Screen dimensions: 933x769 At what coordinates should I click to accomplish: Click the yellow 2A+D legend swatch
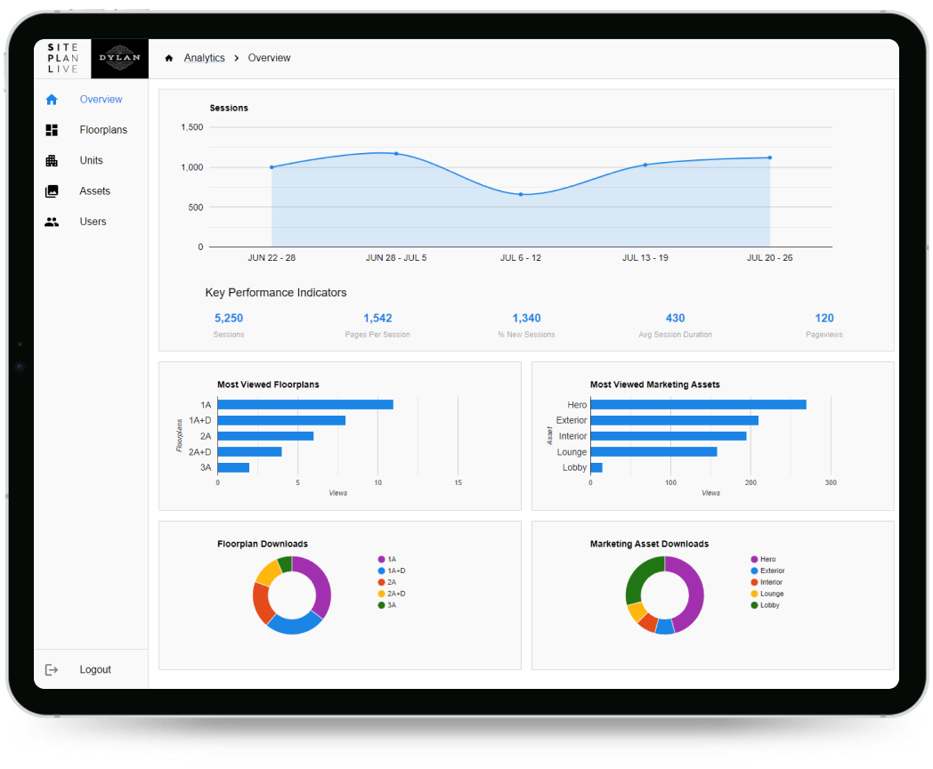[381, 594]
